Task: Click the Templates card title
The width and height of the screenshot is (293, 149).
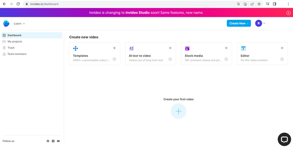Action: click(80, 56)
